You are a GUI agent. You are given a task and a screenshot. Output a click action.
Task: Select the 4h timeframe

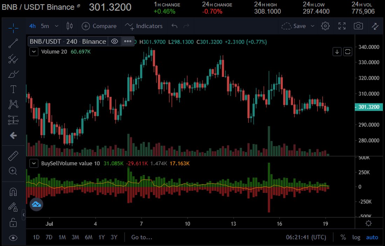tap(33, 26)
